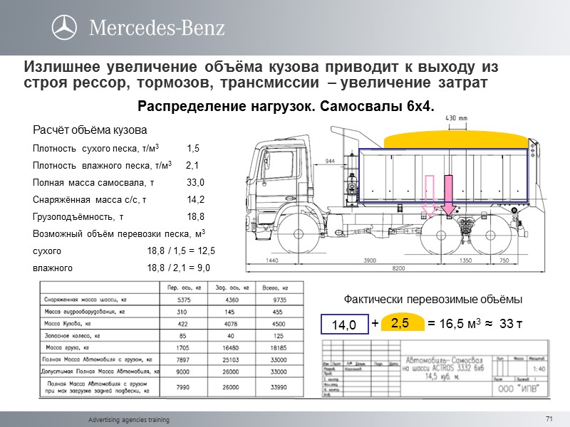Click the subtitle 'Распределение нагрузок. Самосвалы 6x4.'

286,106
